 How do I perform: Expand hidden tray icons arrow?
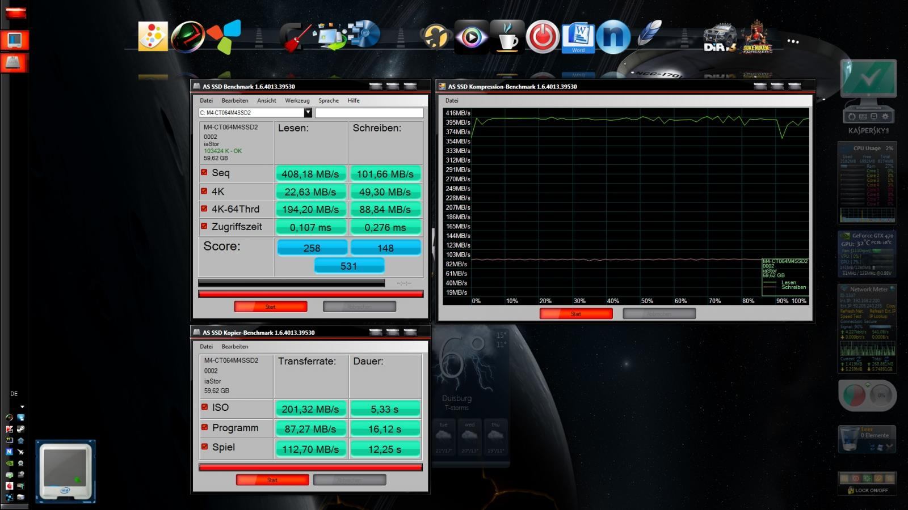22,407
